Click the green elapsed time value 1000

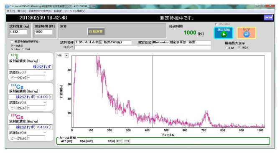coord(190,33)
